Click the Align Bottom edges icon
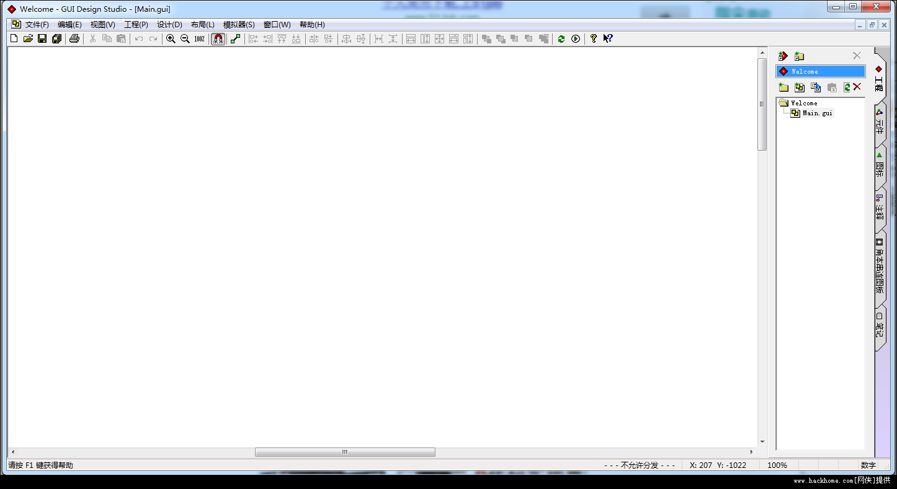The height and width of the screenshot is (489, 897). [x=296, y=38]
